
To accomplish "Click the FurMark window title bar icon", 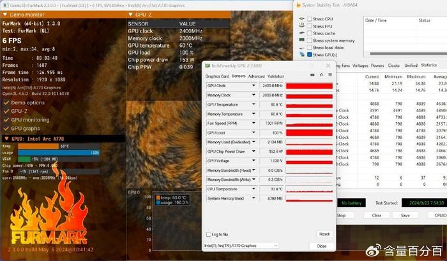I will (x=5, y=5).
